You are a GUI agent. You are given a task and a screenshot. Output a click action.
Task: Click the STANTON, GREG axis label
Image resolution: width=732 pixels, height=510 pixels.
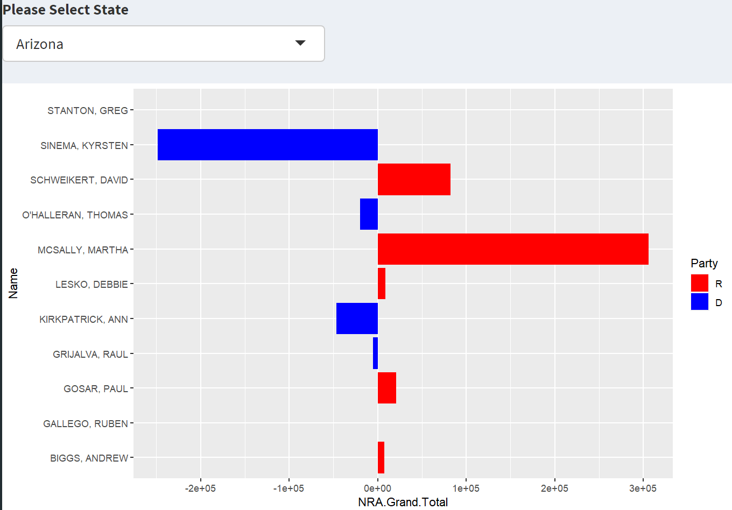tap(88, 111)
